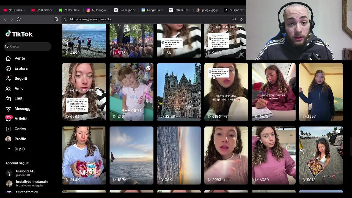Open the Profilo page
The width and height of the screenshot is (352, 198).
tap(20, 139)
